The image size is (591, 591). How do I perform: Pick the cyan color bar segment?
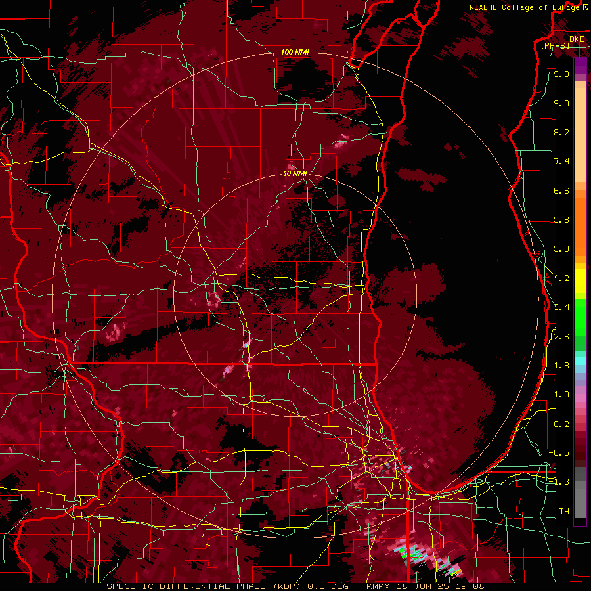580,361
